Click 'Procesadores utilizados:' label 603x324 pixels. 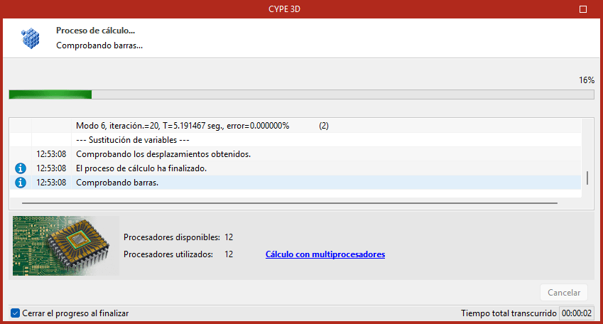pos(168,254)
